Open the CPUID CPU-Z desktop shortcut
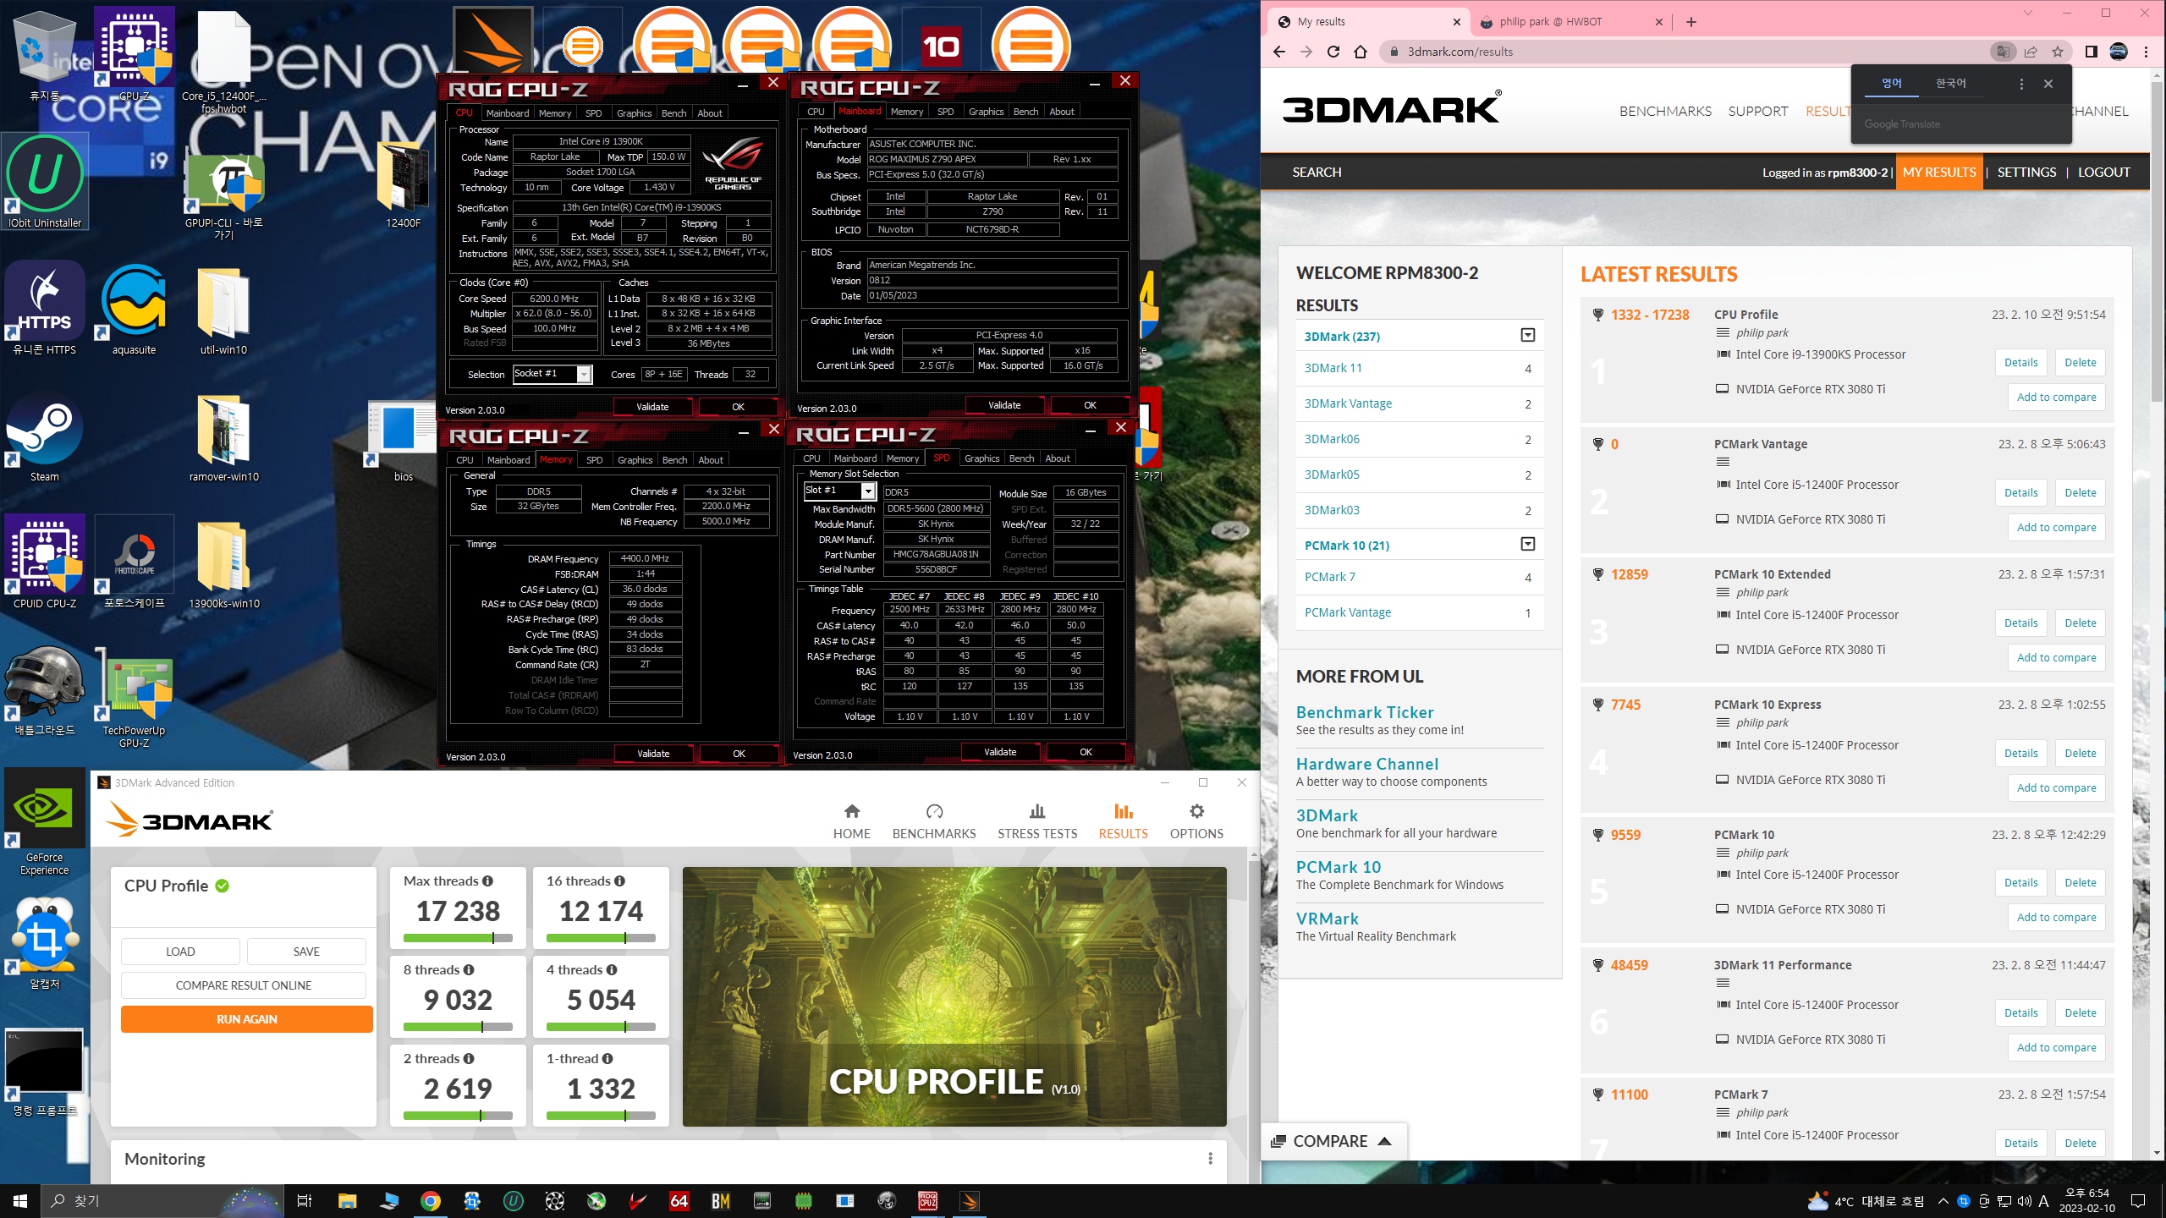This screenshot has width=2166, height=1218. pos(45,562)
